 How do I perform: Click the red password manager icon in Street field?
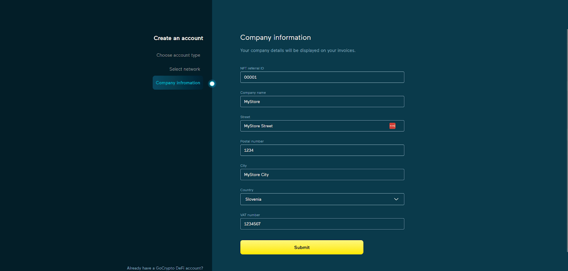(x=392, y=126)
